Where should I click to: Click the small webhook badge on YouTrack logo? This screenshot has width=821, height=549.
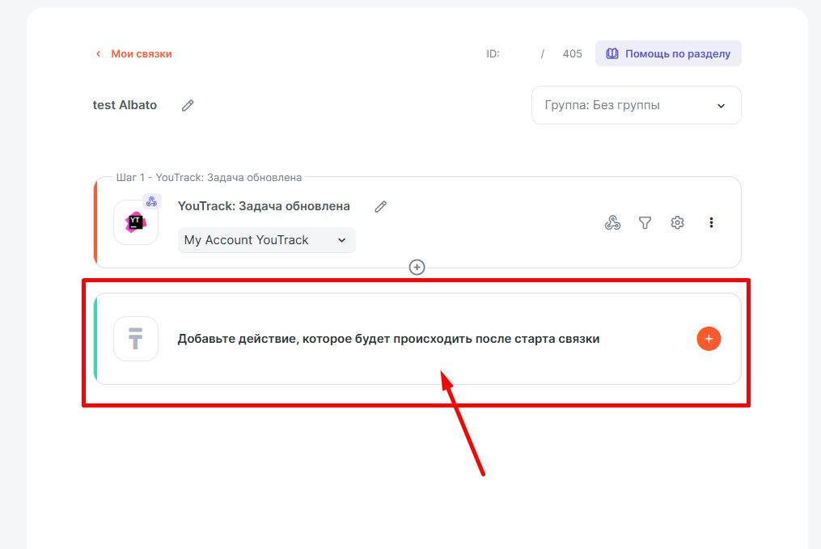pos(151,201)
